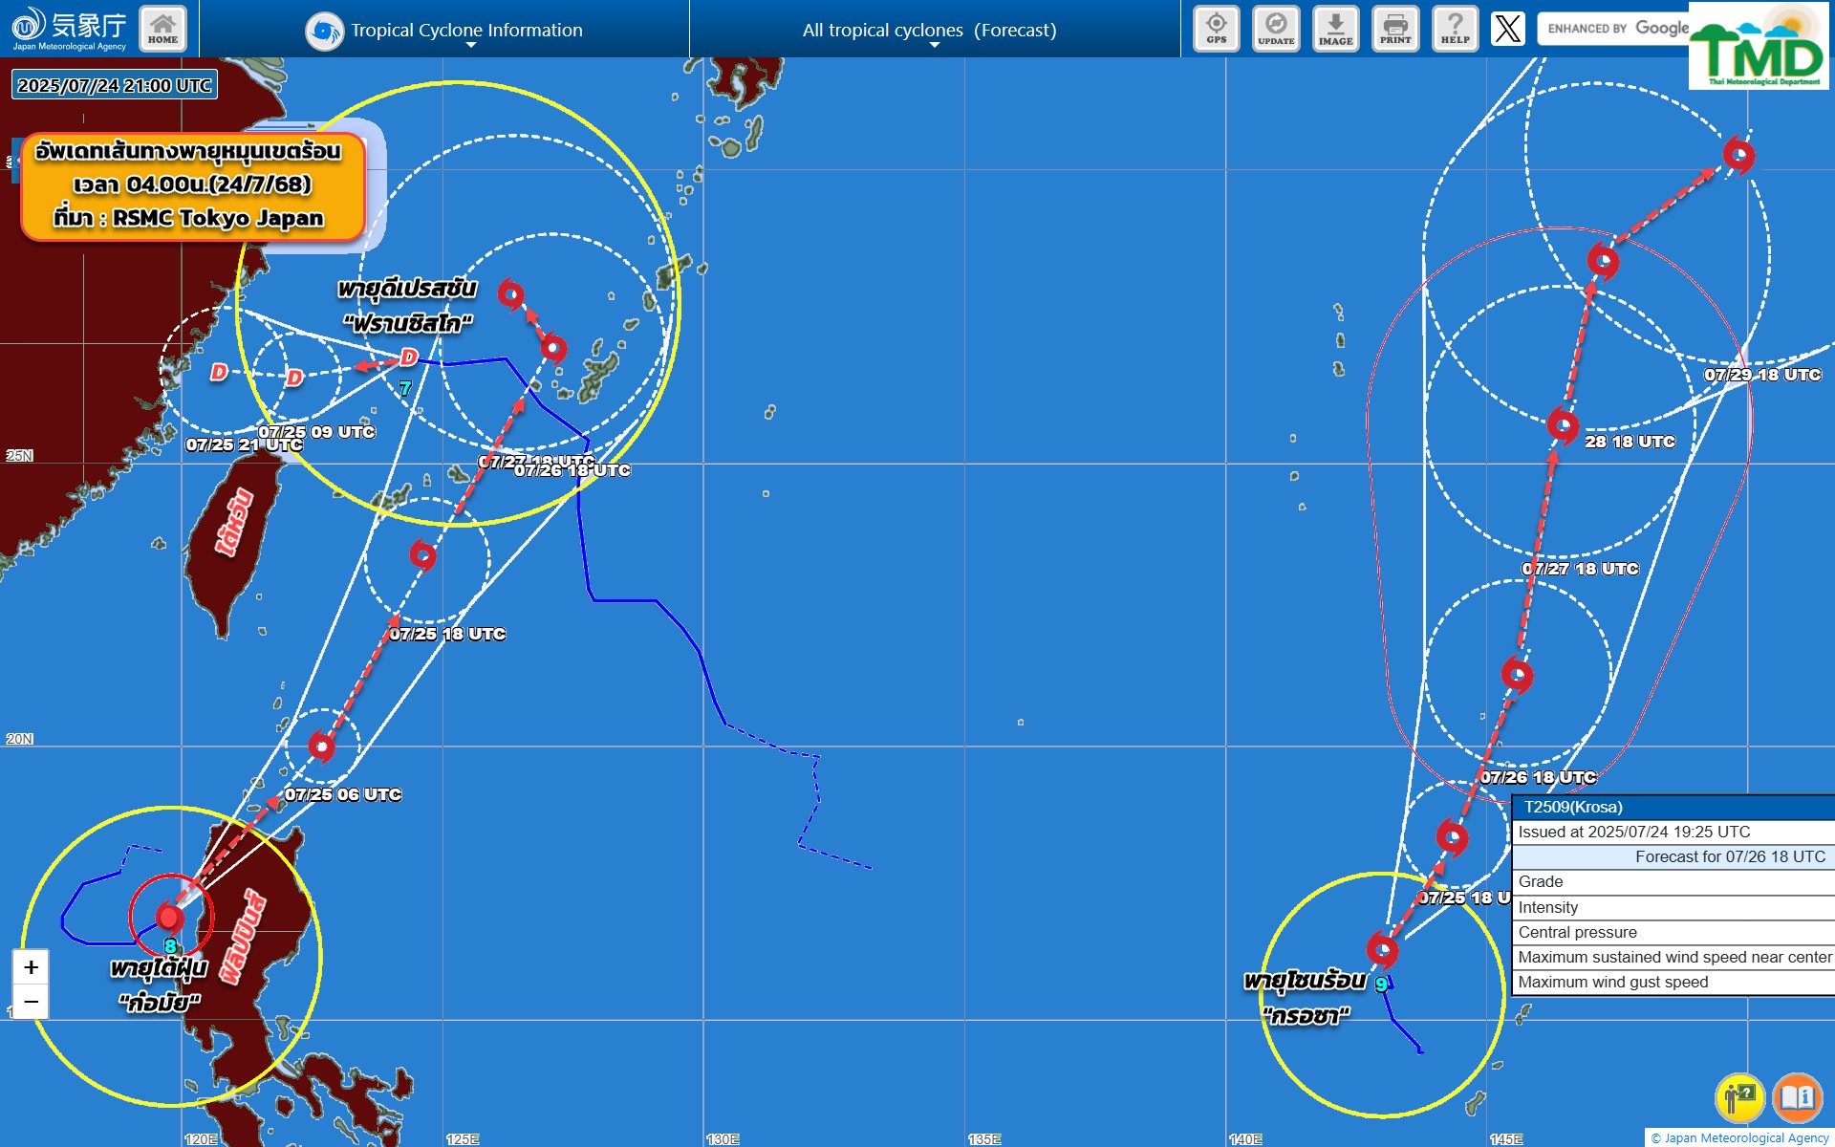Click the HOME icon button
Image resolution: width=1835 pixels, height=1147 pixels.
pos(162,29)
